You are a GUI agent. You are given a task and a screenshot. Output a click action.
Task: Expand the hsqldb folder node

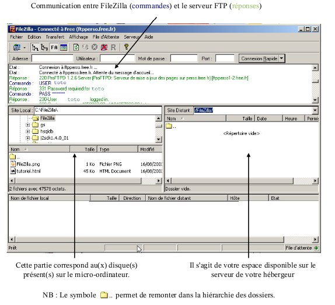(x=27, y=131)
